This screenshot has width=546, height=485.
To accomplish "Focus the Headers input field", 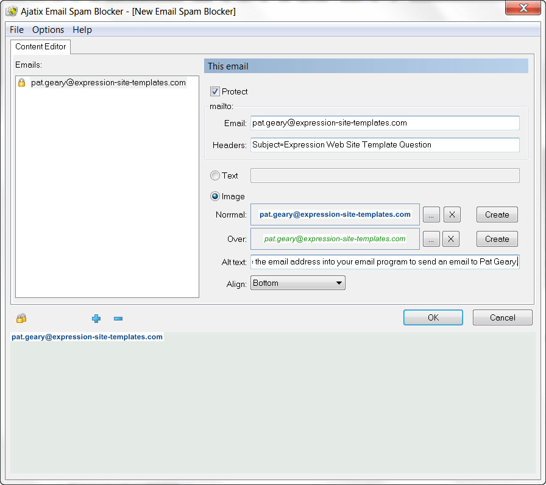I will 385,145.
